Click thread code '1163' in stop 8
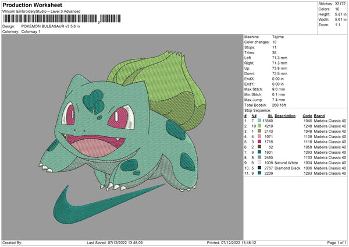The width and height of the screenshot is (349, 247). point(308,158)
